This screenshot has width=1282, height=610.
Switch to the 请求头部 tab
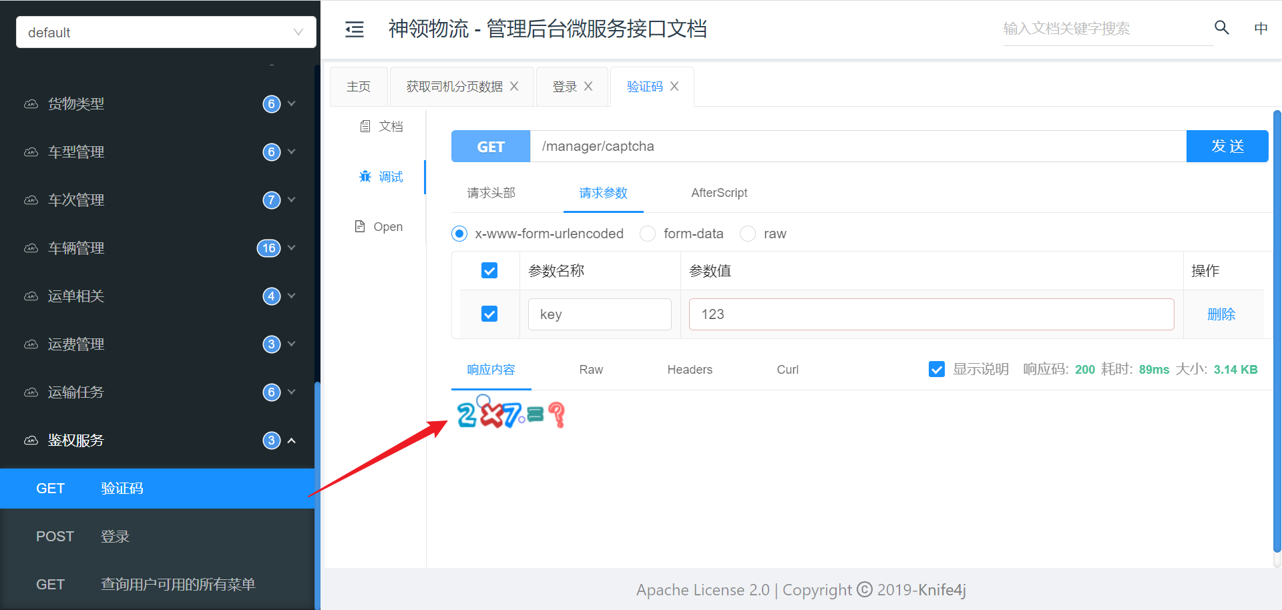491,194
